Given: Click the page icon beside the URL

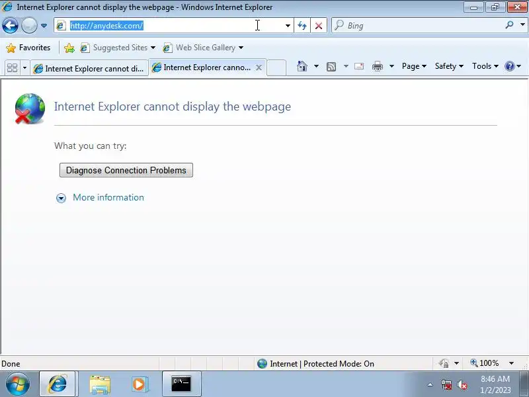Looking at the screenshot, I should tap(61, 26).
